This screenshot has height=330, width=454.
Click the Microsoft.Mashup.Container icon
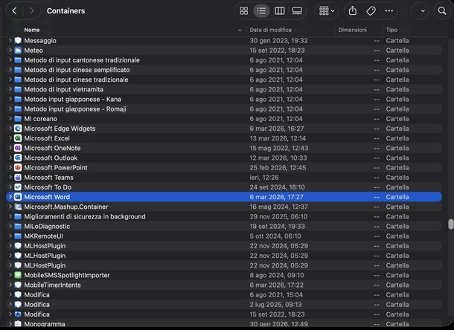click(18, 207)
